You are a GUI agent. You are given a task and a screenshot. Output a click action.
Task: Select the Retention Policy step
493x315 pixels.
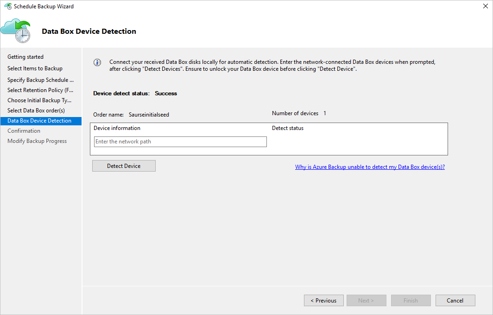coord(40,90)
